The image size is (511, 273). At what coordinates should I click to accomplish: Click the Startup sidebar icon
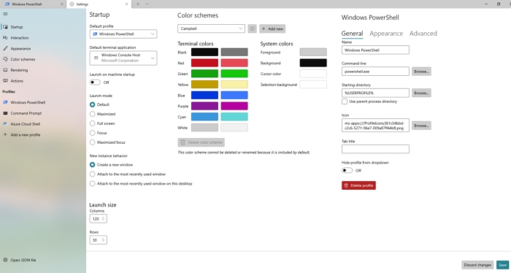(x=5, y=27)
